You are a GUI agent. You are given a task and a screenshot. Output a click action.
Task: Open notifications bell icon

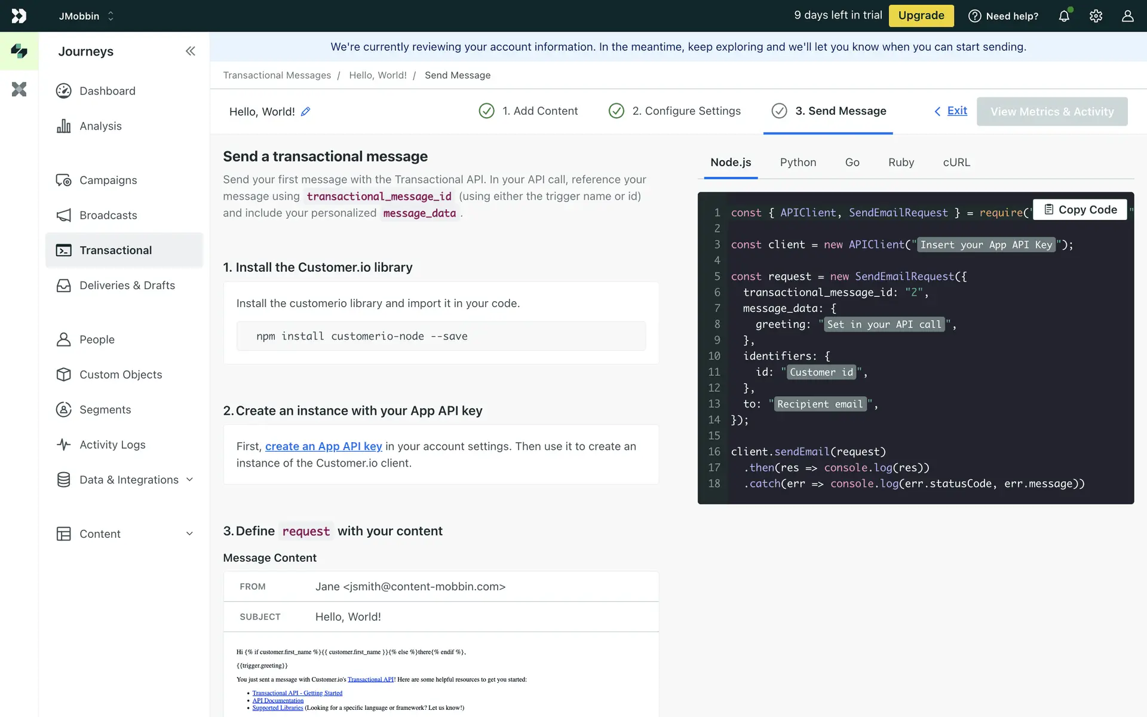[x=1064, y=16]
